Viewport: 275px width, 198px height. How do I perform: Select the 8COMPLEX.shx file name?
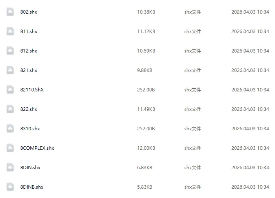[x=37, y=148]
